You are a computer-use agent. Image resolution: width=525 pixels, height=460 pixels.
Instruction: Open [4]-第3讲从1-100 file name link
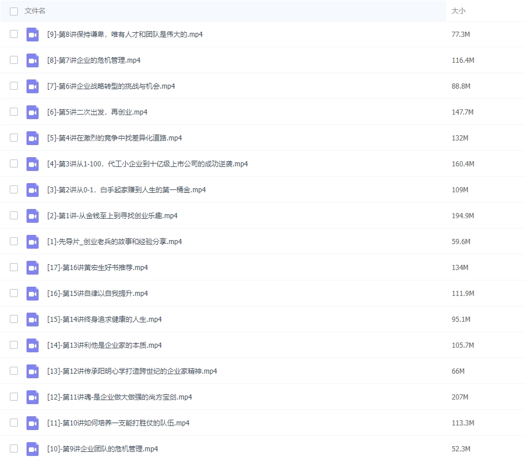tap(147, 164)
